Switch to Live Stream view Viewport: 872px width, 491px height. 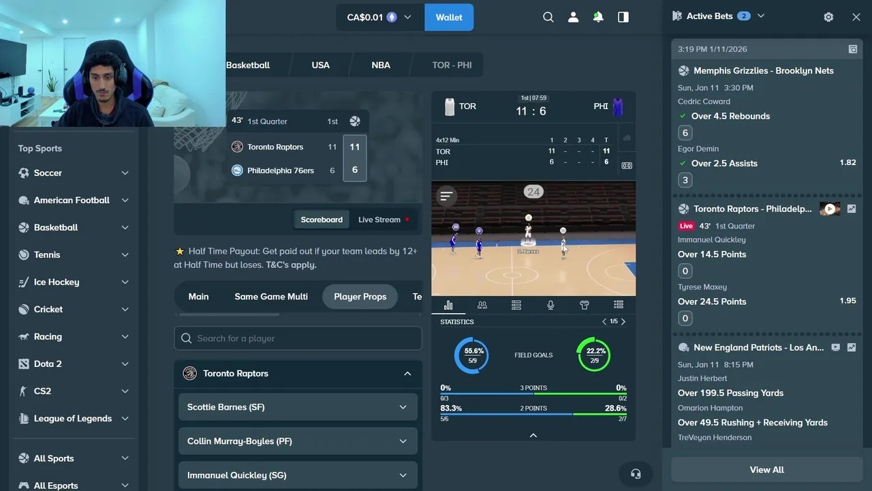[x=384, y=220]
